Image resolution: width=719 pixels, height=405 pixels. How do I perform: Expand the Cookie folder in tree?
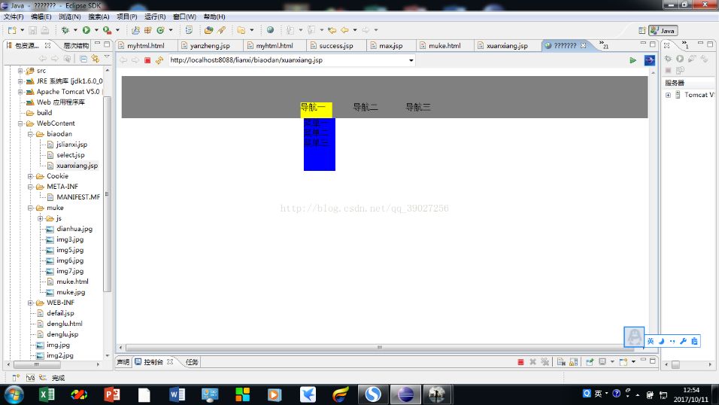30,176
